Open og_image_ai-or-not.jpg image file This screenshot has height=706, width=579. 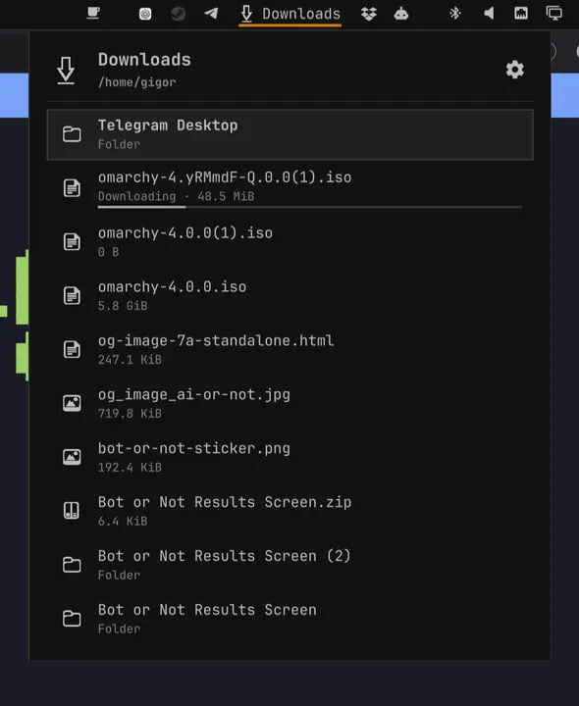point(290,403)
